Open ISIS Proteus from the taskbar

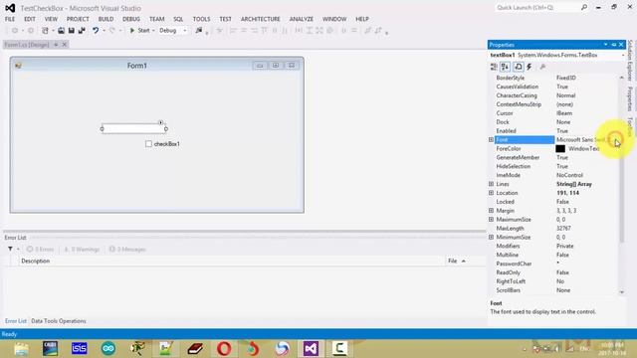(x=80, y=349)
